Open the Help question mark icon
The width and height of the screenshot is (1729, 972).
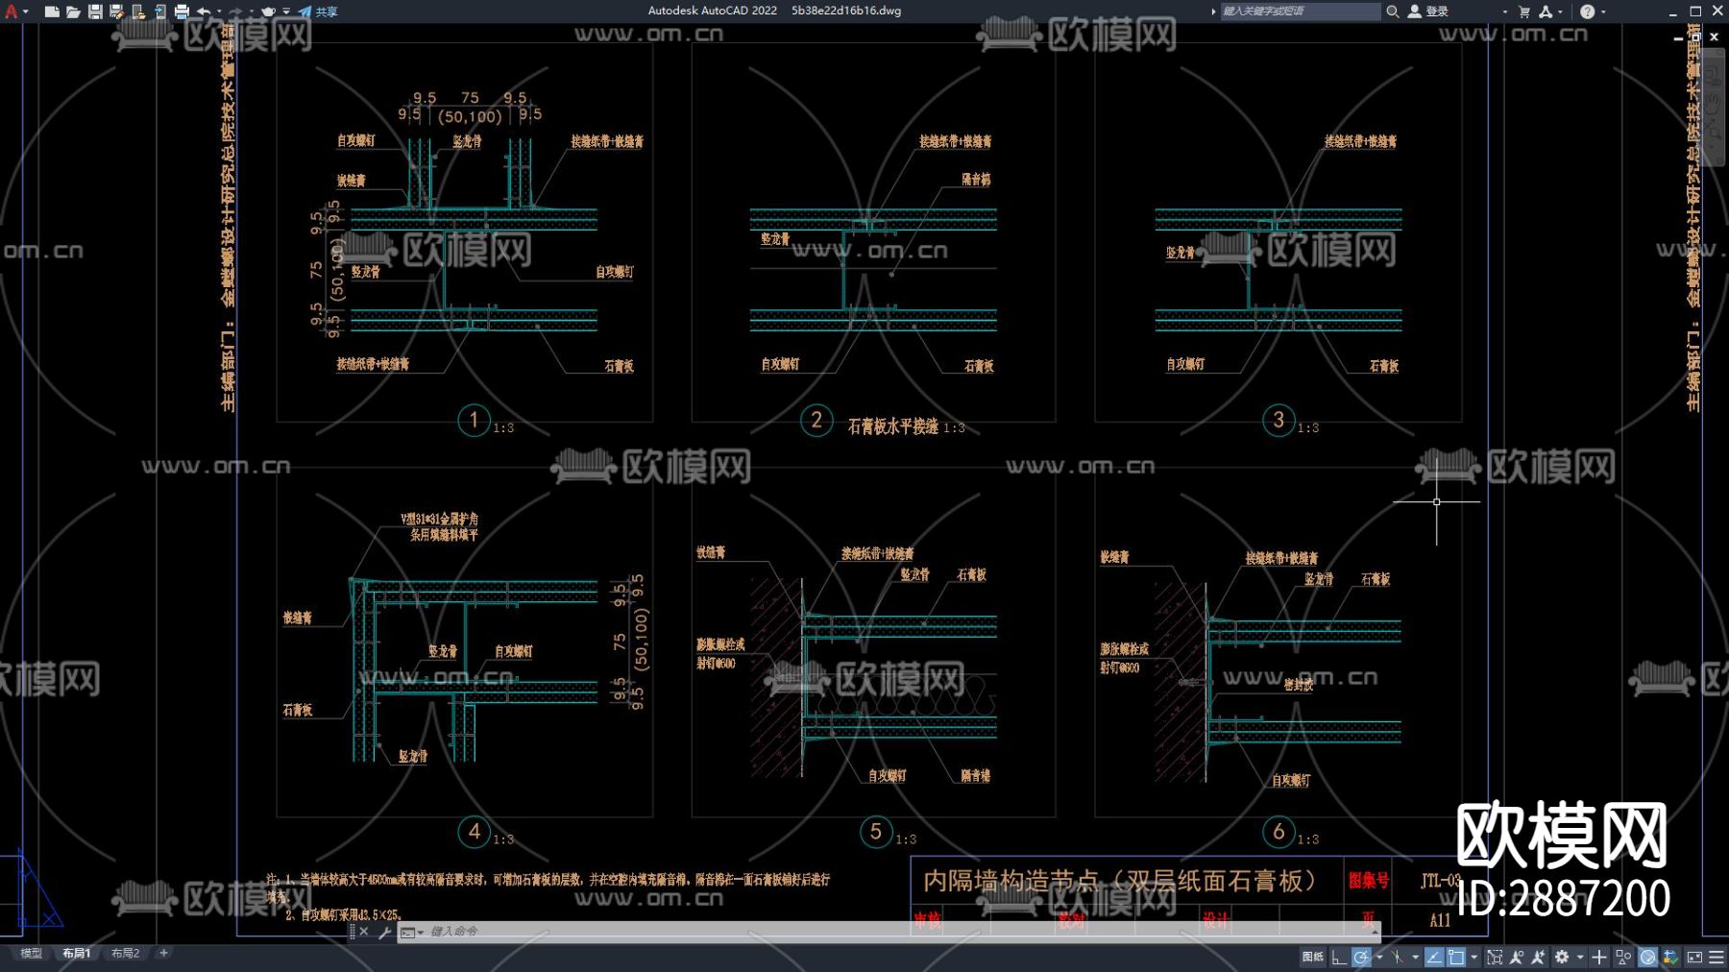click(1587, 12)
